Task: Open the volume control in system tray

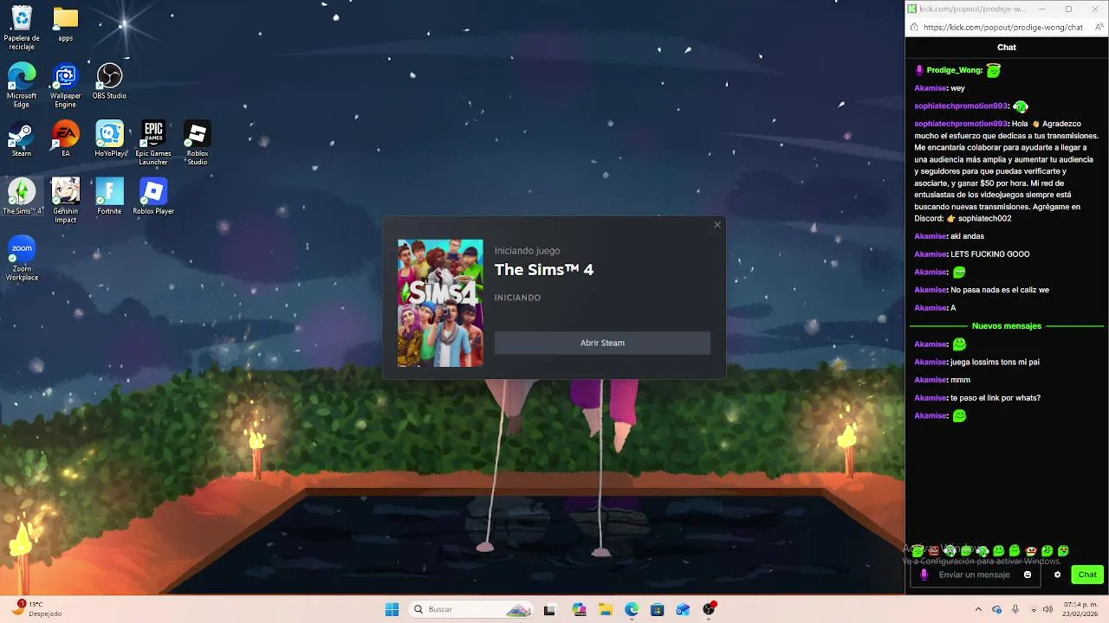Action: click(x=1047, y=609)
